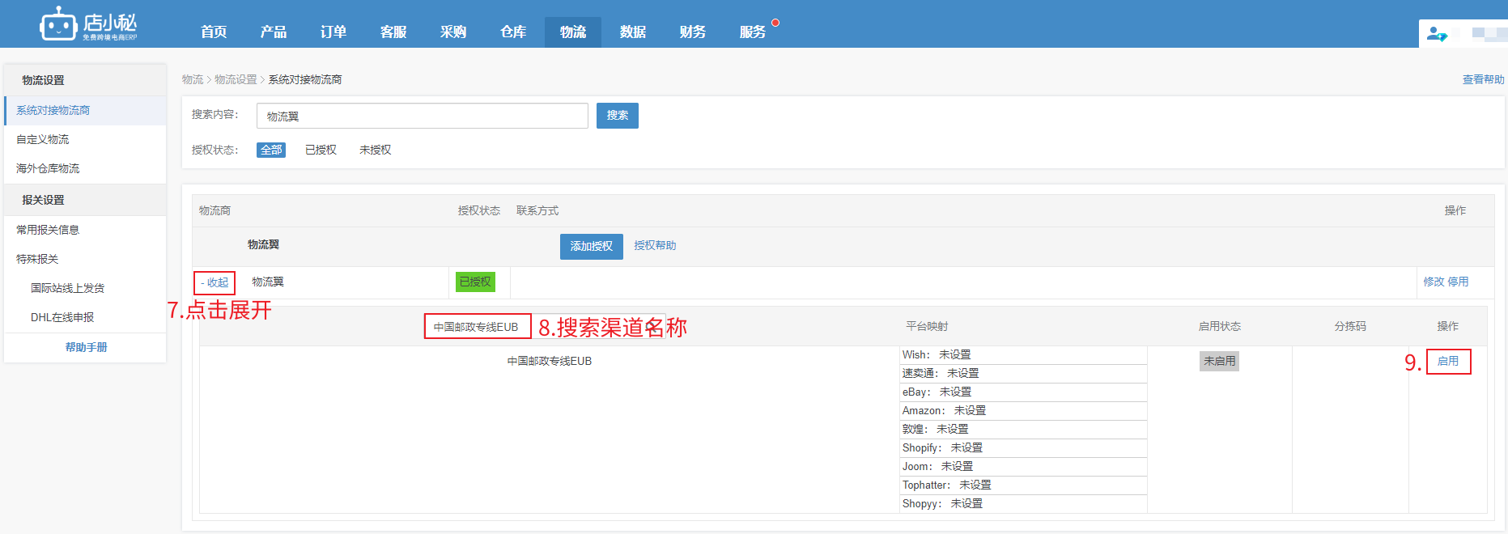Click the 已授权 status badge
The height and width of the screenshot is (534, 1508).
point(475,282)
